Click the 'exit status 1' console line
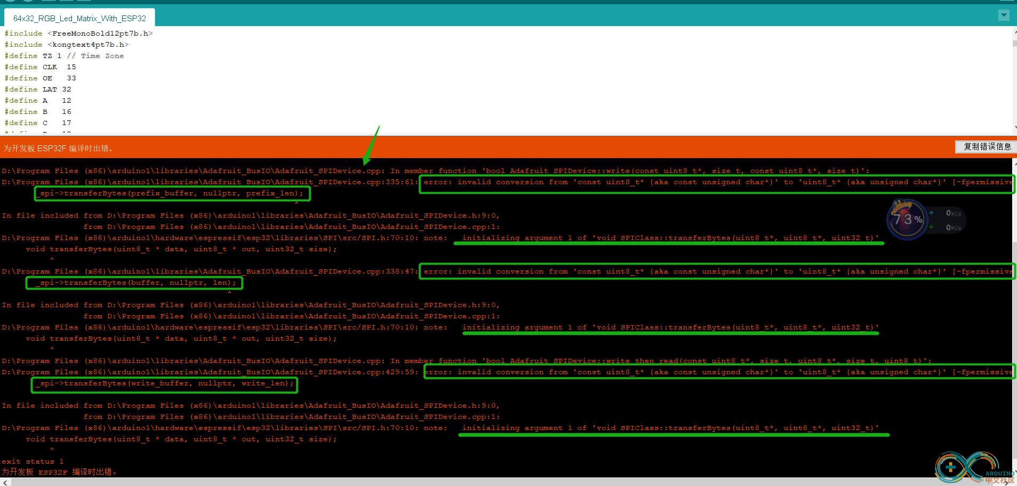Image resolution: width=1017 pixels, height=486 pixels. pos(33,462)
